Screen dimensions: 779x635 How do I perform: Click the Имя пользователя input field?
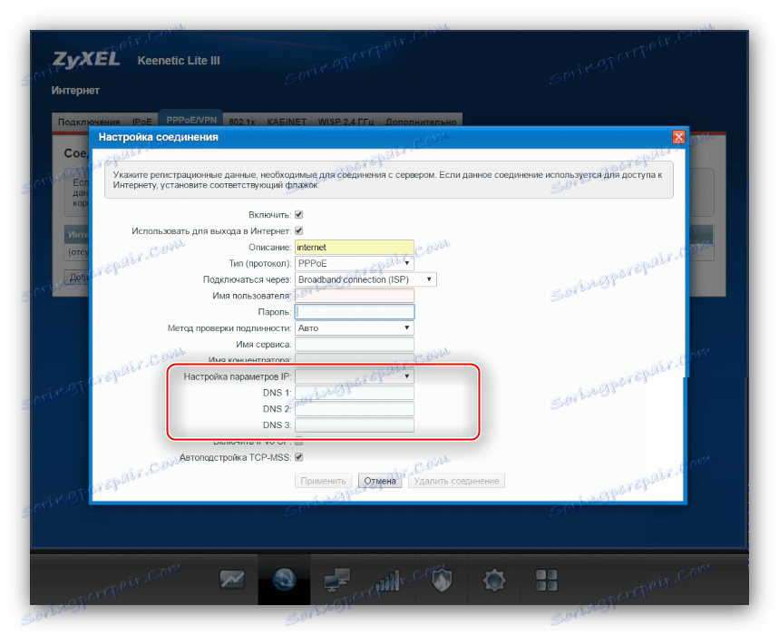(x=355, y=296)
